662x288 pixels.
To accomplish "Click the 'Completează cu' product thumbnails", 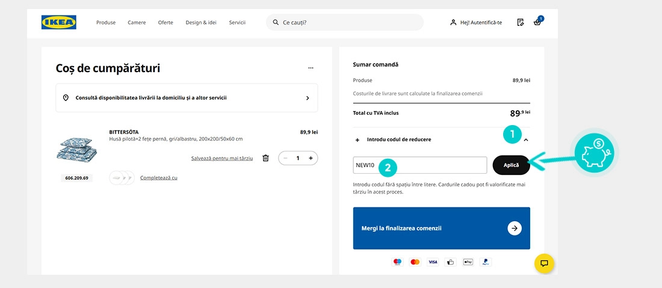I will point(122,178).
